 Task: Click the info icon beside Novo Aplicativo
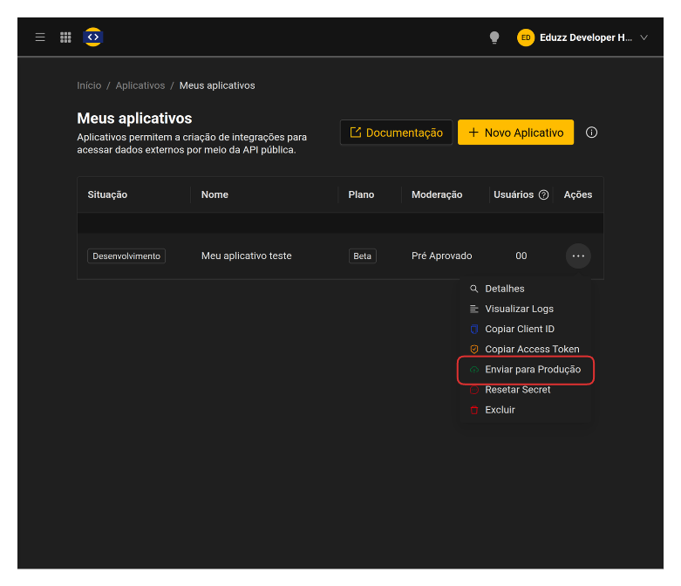coord(591,133)
